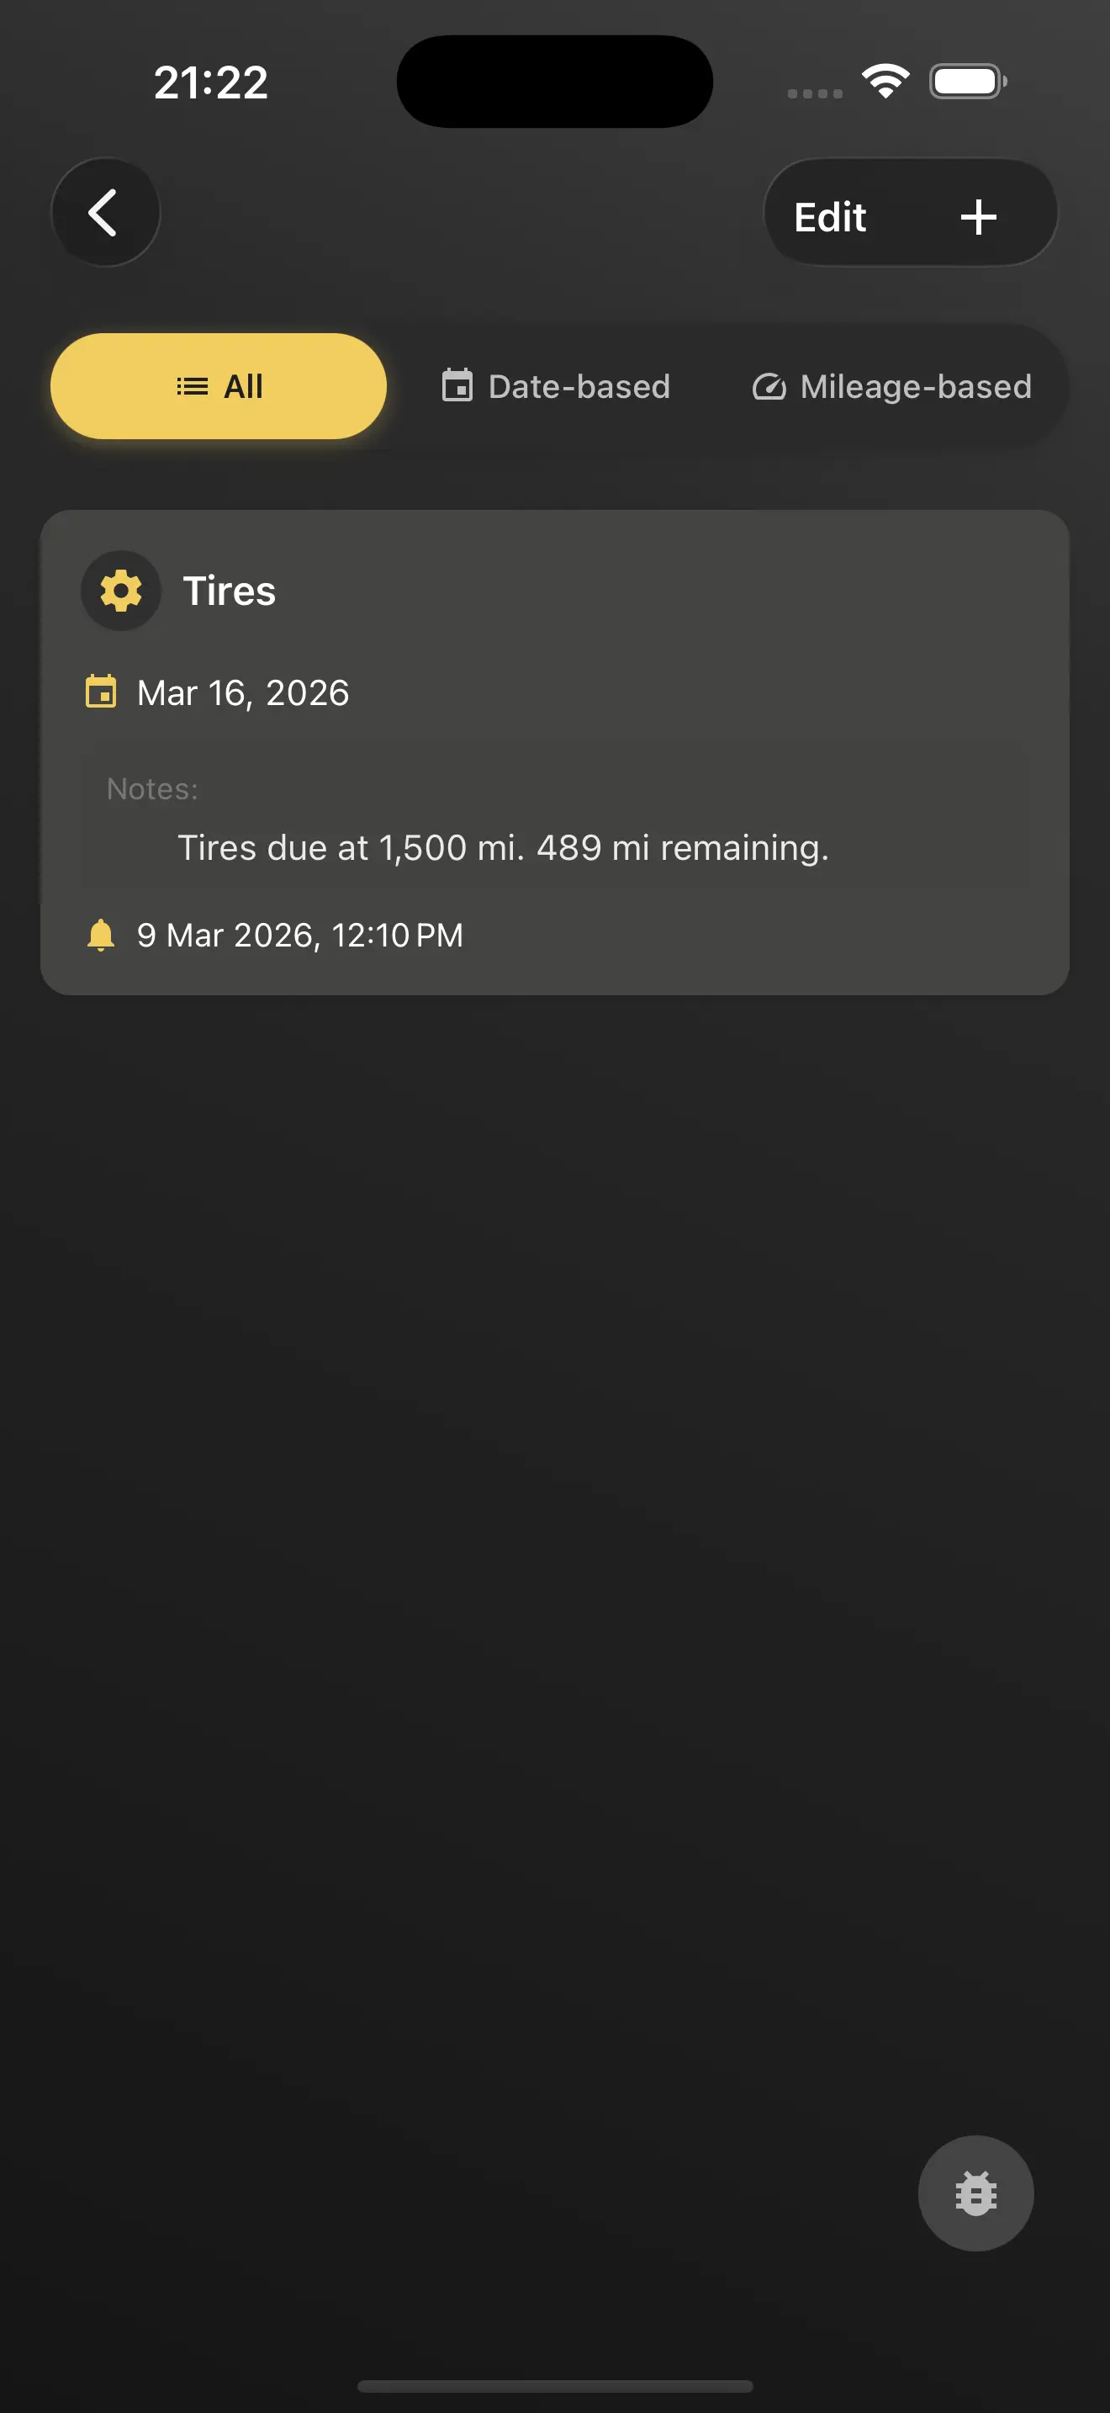This screenshot has height=2413, width=1110.
Task: Select the All filter
Action: point(218,385)
